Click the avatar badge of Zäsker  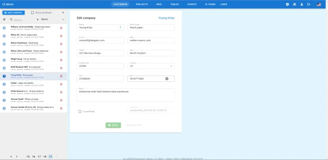coord(4,84)
